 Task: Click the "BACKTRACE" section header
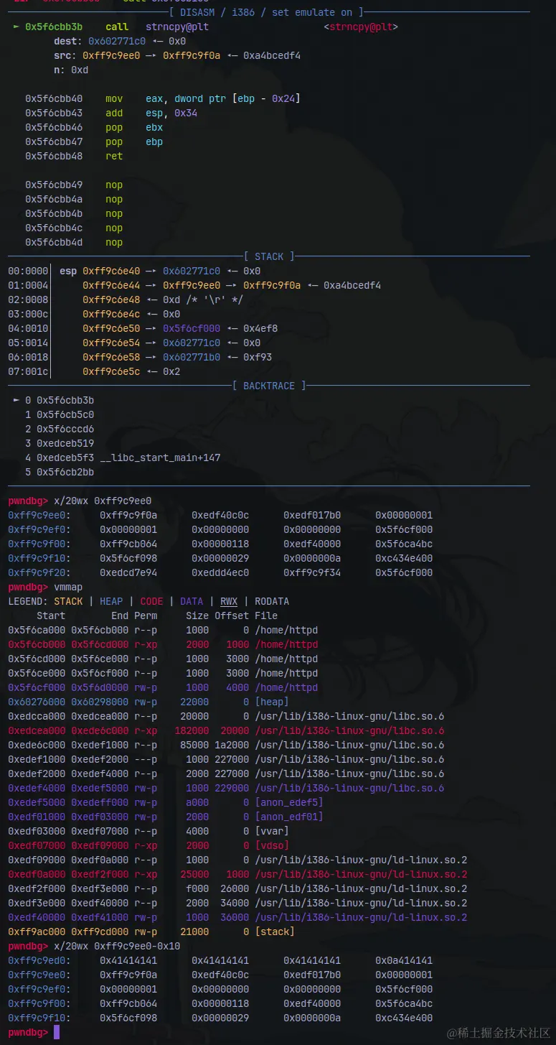tap(269, 386)
